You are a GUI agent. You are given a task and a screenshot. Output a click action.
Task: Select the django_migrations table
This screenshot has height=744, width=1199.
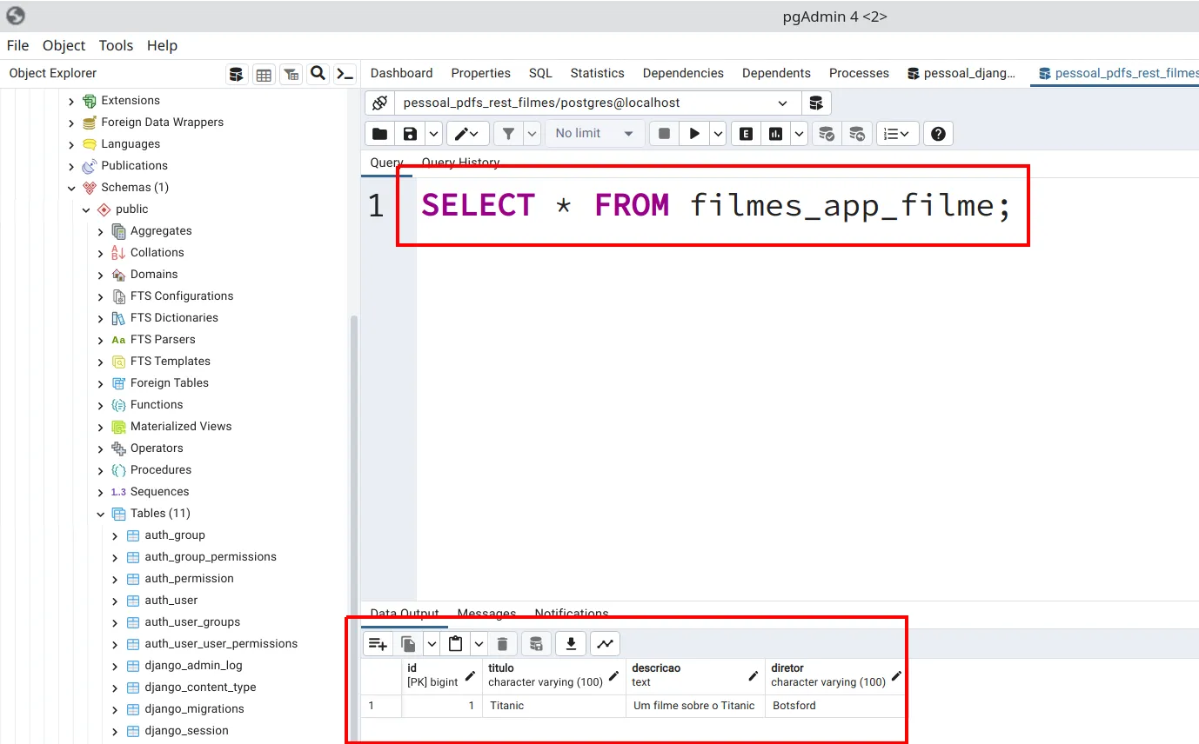(194, 709)
